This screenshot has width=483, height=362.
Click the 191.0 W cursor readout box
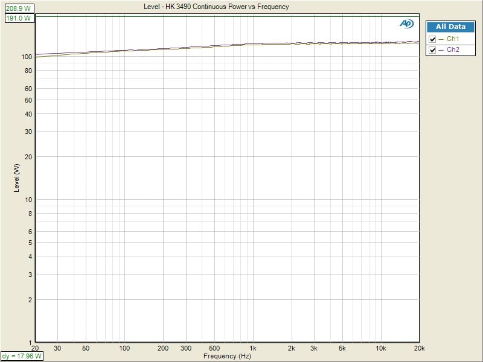coord(19,18)
